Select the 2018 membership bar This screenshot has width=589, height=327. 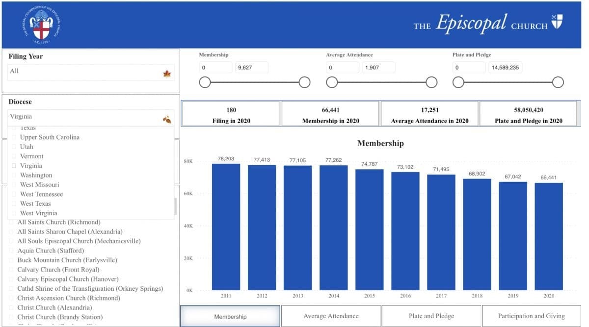tap(477, 234)
